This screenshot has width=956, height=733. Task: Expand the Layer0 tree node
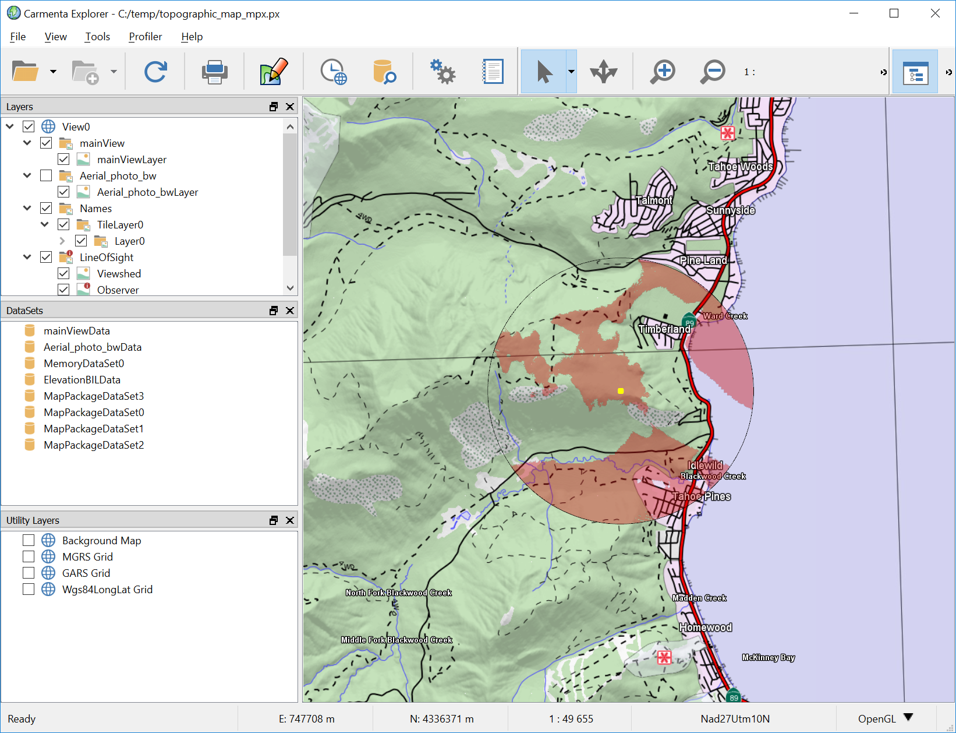[x=62, y=241]
